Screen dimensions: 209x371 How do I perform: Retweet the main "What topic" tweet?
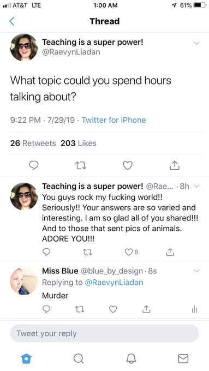coord(80,165)
